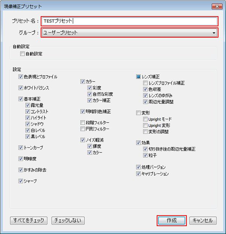Click the プリセット名 text field
The height and width of the screenshot is (234, 226).
click(129, 21)
